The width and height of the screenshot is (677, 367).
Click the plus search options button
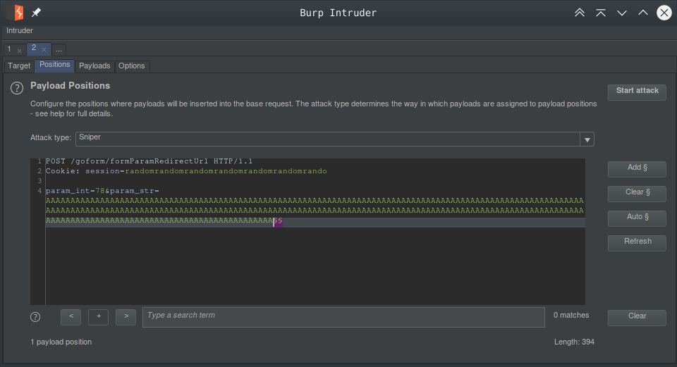click(x=98, y=317)
